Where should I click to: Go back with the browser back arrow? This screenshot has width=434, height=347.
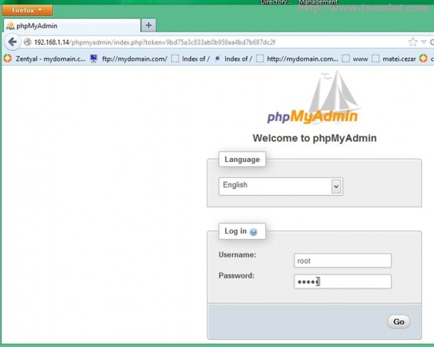pos(12,42)
